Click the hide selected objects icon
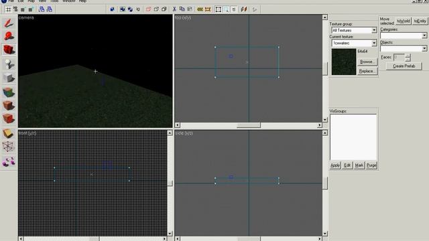The height and width of the screenshot is (241, 429). (x=149, y=9)
